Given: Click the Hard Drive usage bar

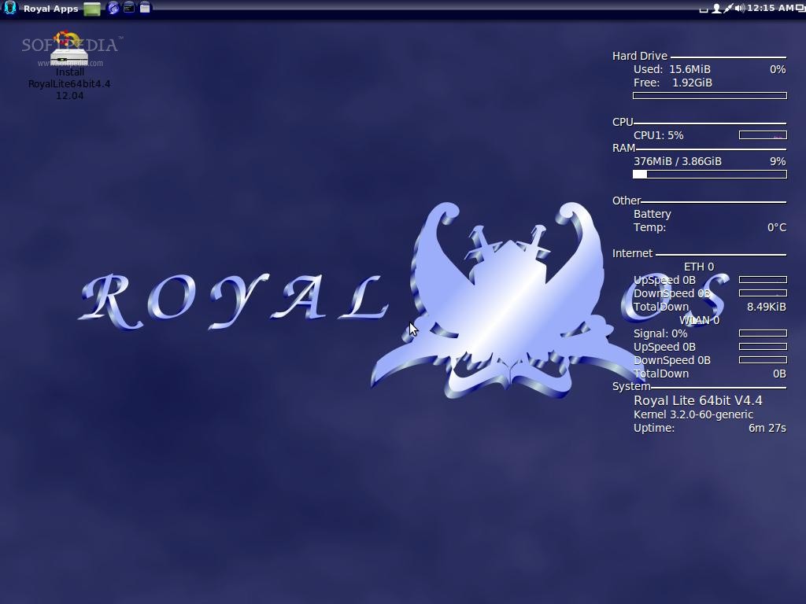Looking at the screenshot, I should tap(709, 95).
